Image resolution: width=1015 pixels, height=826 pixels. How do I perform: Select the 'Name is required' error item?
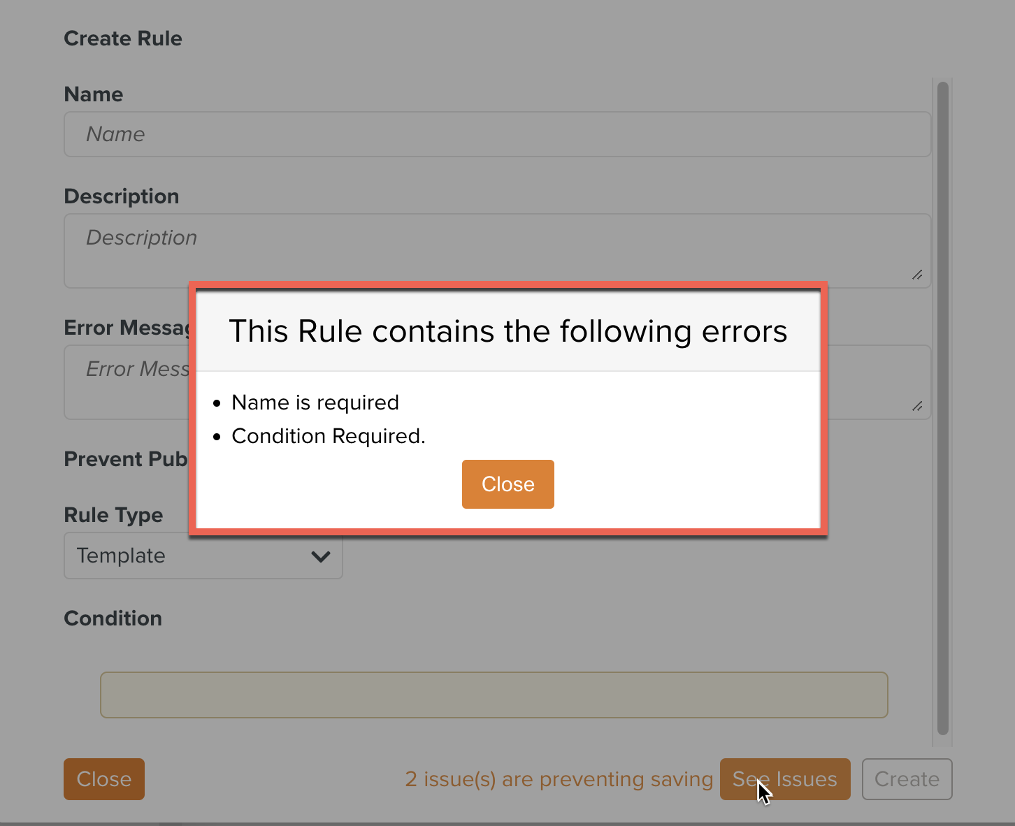click(x=315, y=403)
